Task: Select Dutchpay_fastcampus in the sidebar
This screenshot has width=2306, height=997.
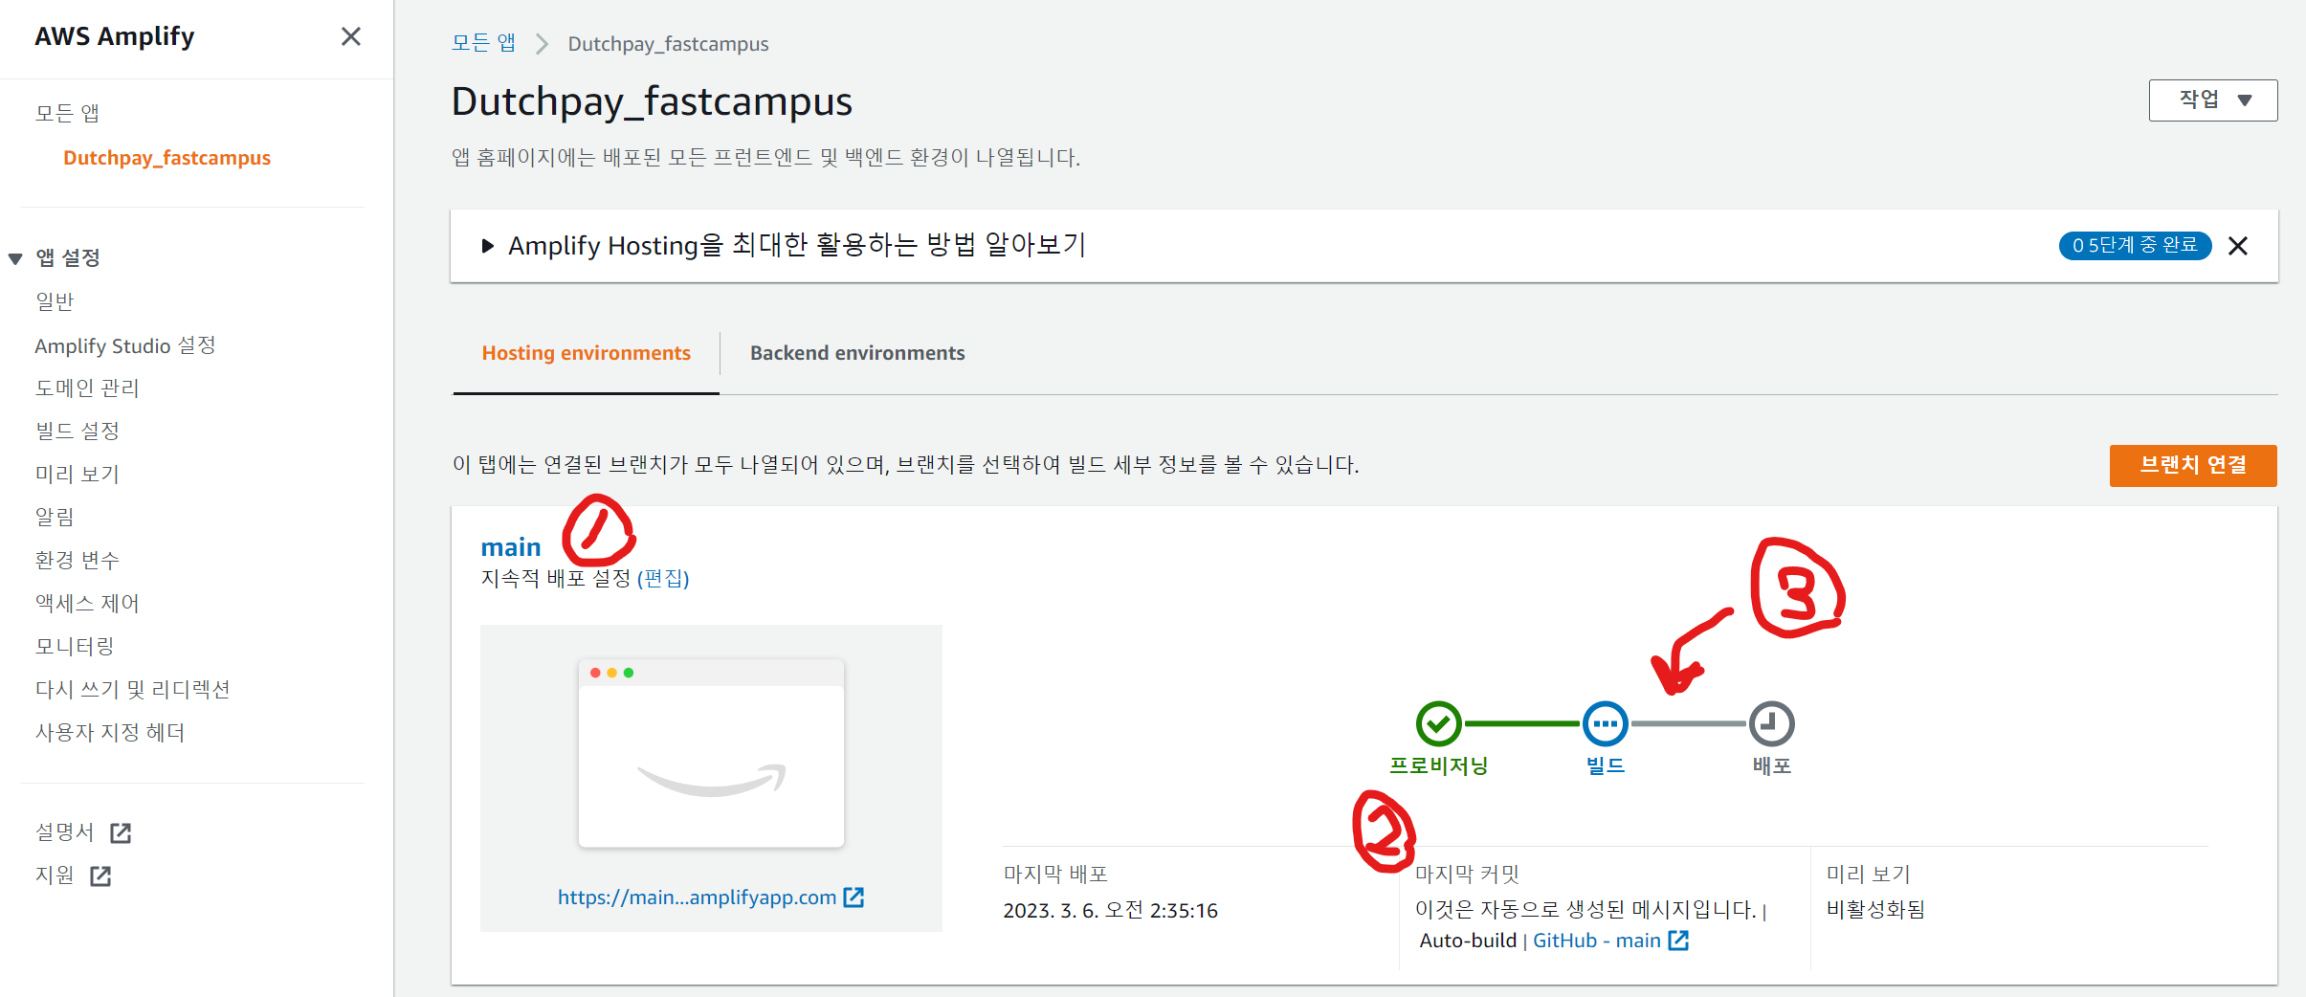Action: tap(166, 158)
